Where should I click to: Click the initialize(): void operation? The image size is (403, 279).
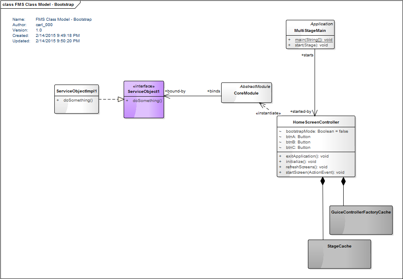click(301, 161)
